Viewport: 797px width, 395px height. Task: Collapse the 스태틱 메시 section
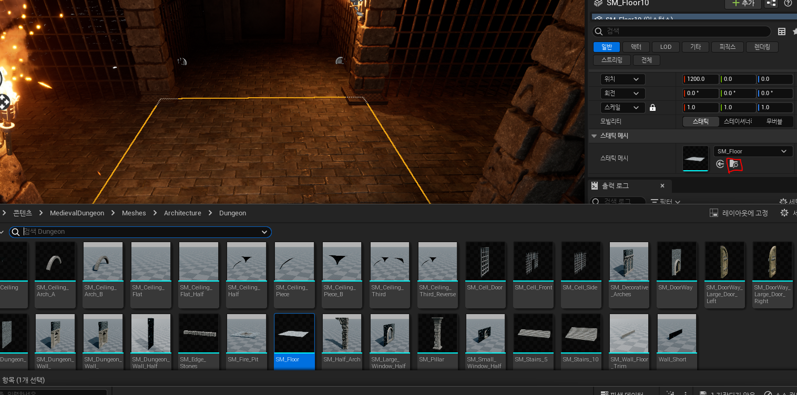click(x=594, y=136)
